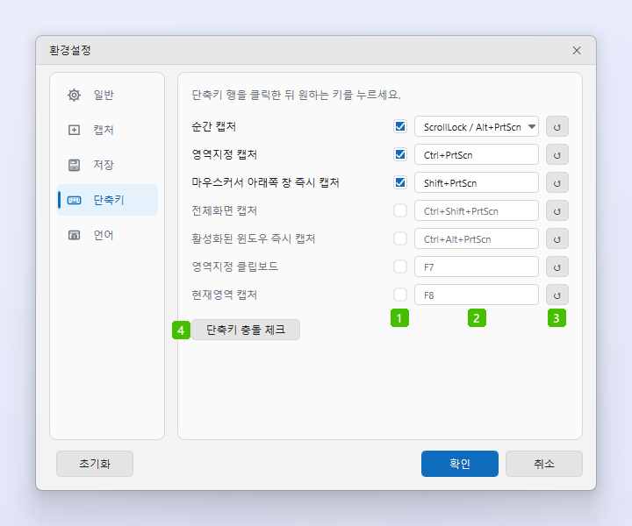This screenshot has height=526, width=632.
Task: Reset the 순간 캡처 shortcut
Action: tap(557, 127)
